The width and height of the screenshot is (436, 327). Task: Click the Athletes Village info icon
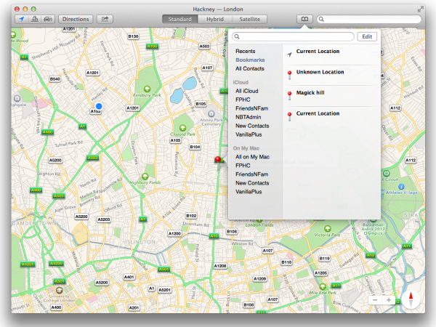[x=401, y=187]
